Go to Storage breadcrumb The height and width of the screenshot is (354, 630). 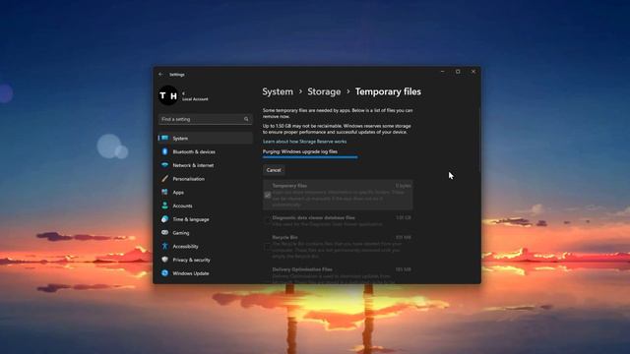(x=324, y=91)
